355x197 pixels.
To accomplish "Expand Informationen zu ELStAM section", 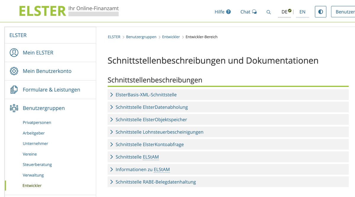I will pyautogui.click(x=228, y=170).
